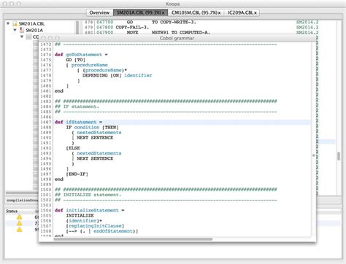Click the tree panel vertical scrollbar
This screenshot has width=346, height=264.
[x=77, y=28]
